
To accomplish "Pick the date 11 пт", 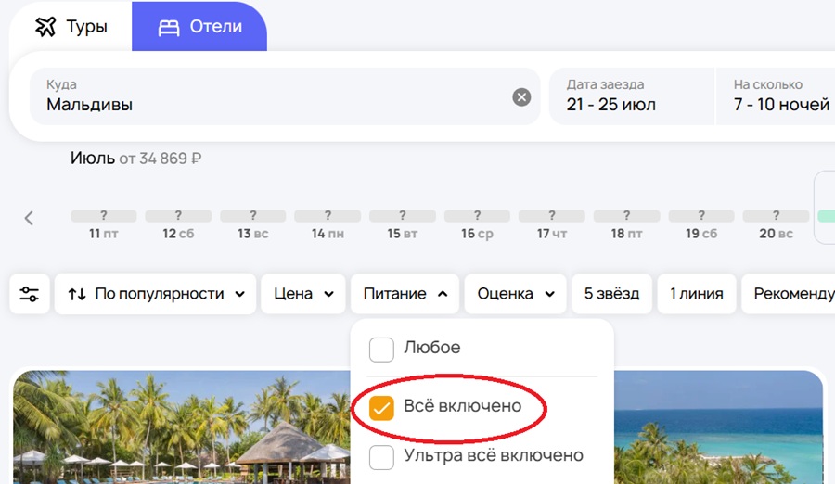I will click(103, 224).
